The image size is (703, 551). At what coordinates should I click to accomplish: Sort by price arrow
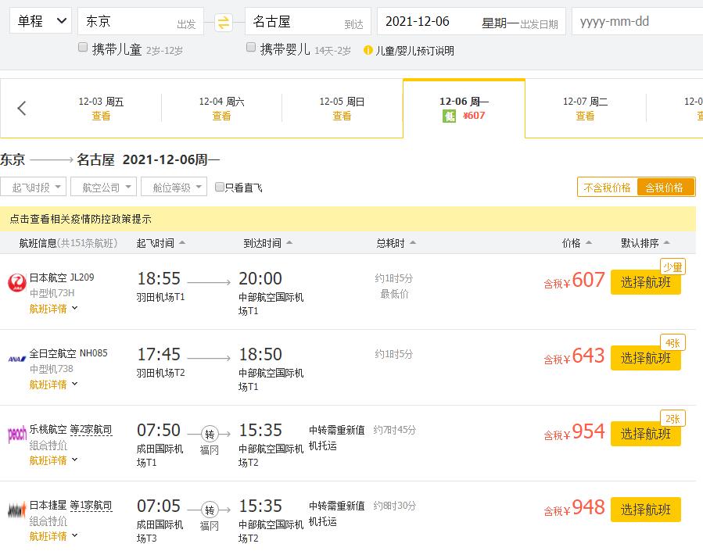(x=589, y=243)
